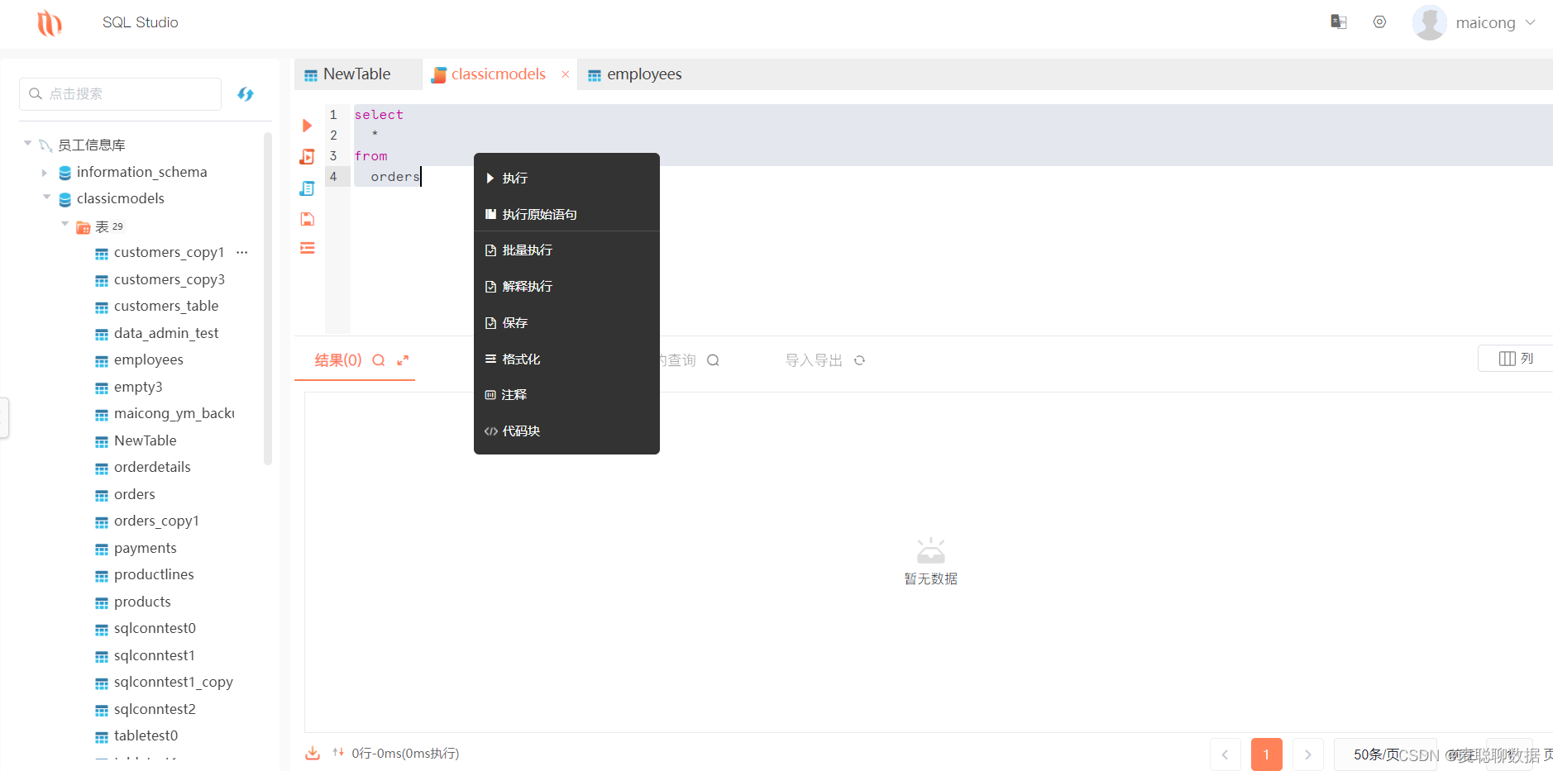The height and width of the screenshot is (771, 1553).
Task: Switch to the employees tab
Action: [x=635, y=74]
